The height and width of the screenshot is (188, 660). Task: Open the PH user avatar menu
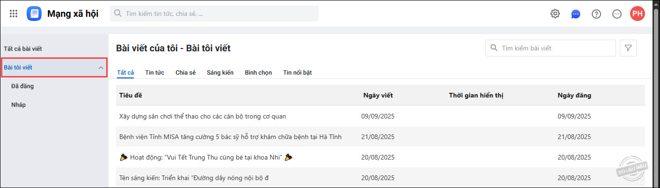638,14
